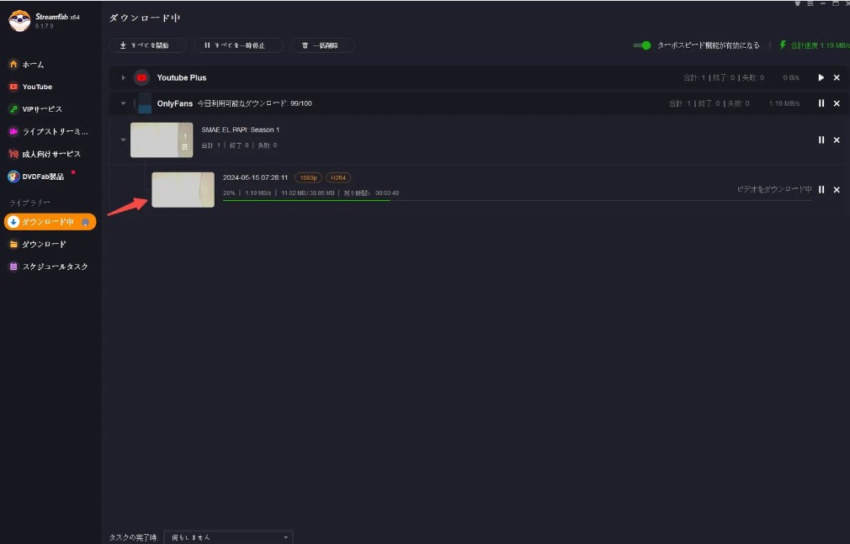Remove the Season 1 download

837,140
